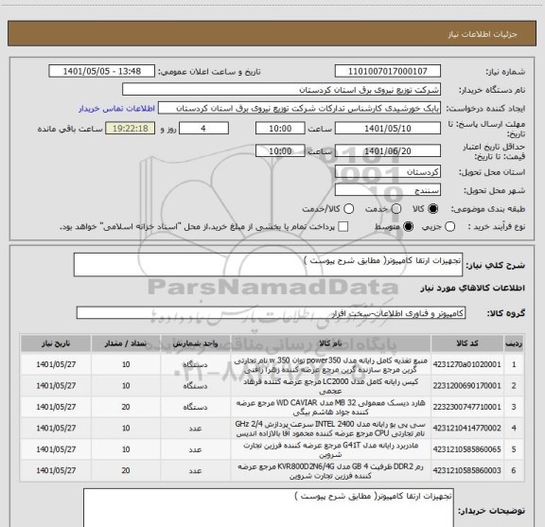Select the کالا radio button

point(433,209)
